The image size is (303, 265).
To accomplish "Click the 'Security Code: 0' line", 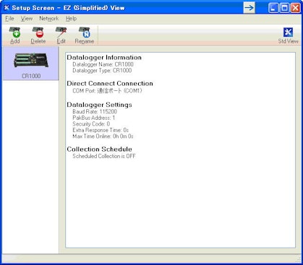I will tap(91, 124).
